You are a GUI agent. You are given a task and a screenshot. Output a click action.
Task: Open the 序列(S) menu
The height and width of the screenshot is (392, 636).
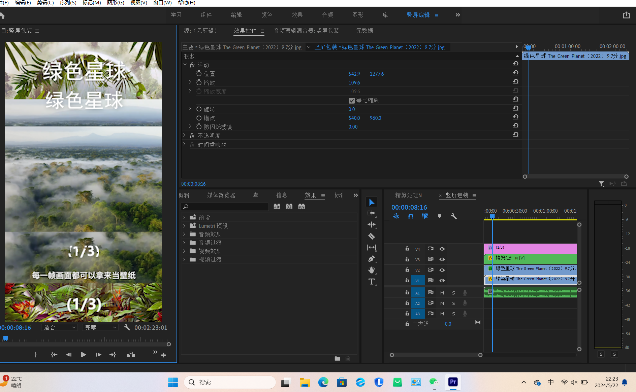[68, 3]
